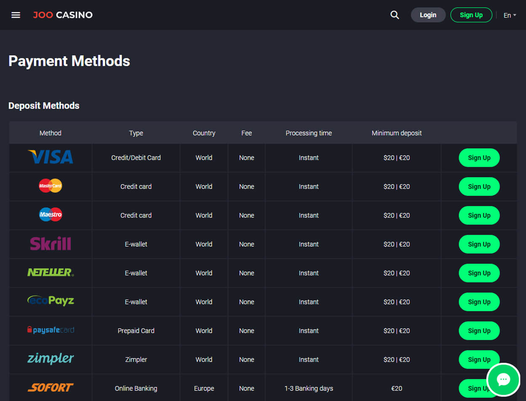
Task: Click the Joo Casino logo
Action: (63, 15)
